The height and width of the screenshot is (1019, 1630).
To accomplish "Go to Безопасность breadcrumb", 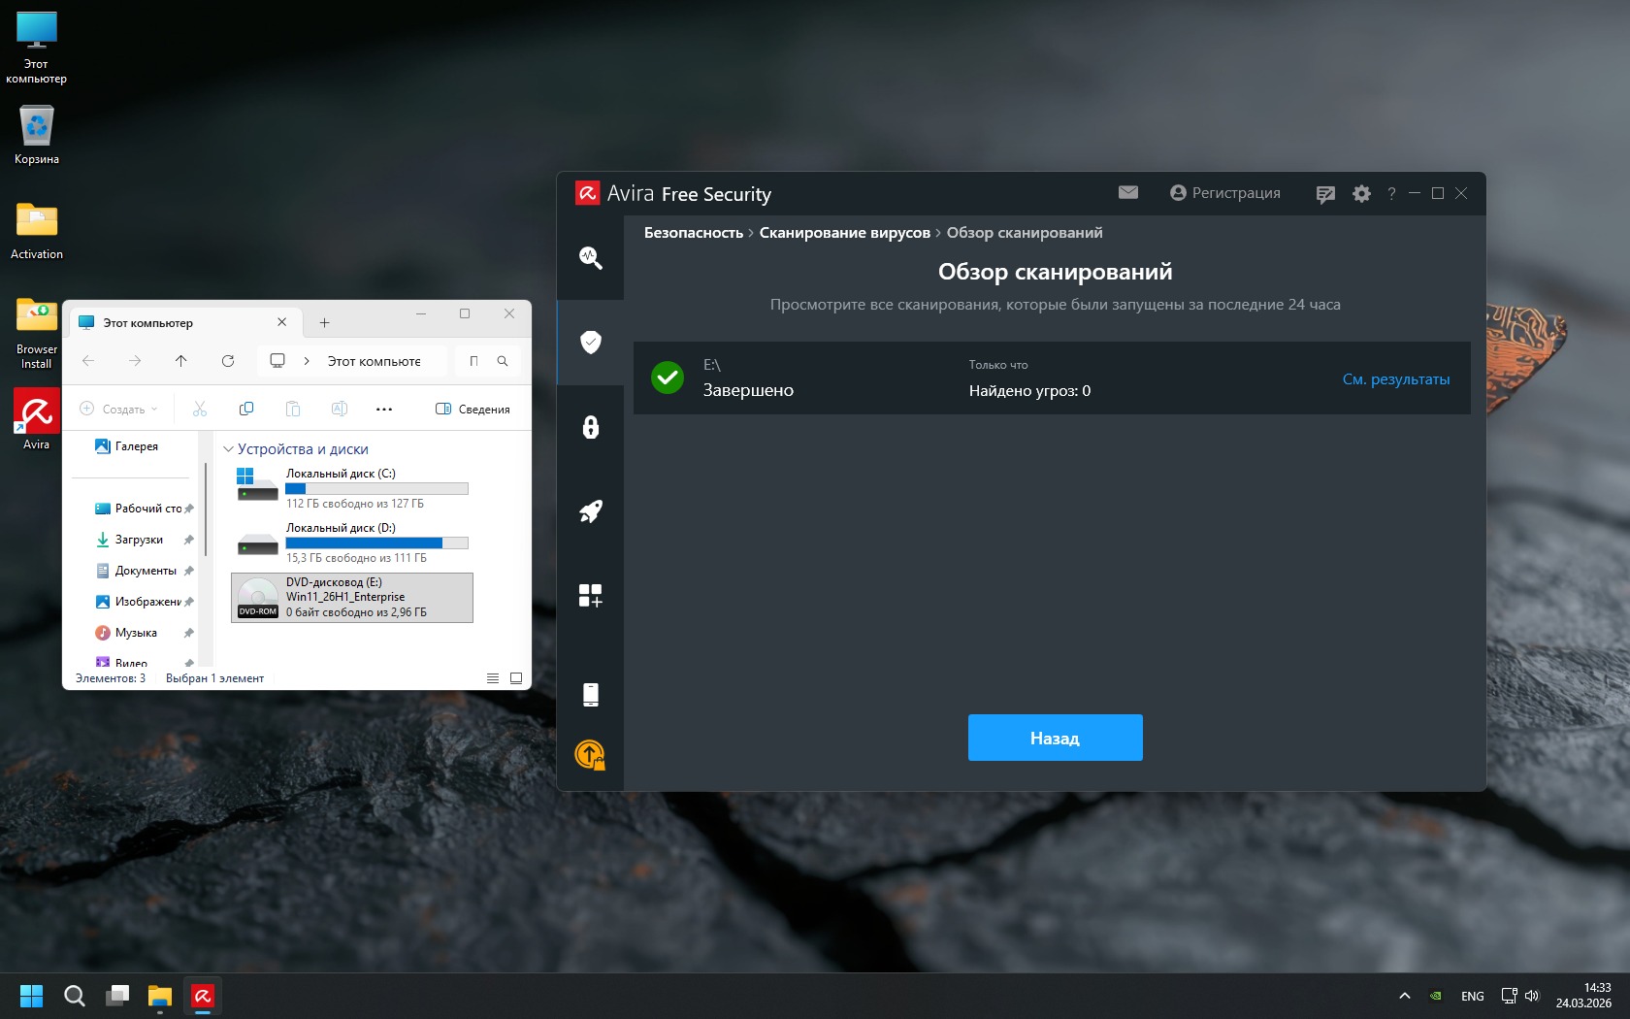I will 693,233.
